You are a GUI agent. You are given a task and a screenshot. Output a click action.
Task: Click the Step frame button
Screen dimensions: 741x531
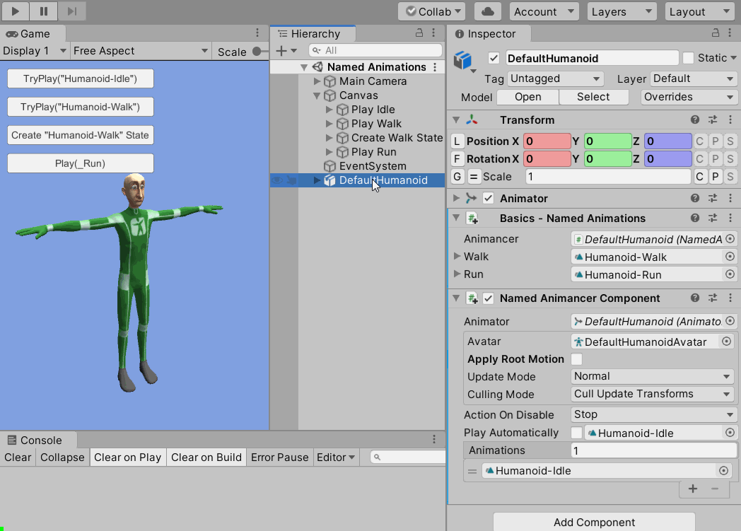coord(72,11)
